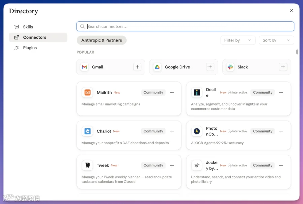
Task: Add the PhotonCo connector
Action: coord(281,131)
